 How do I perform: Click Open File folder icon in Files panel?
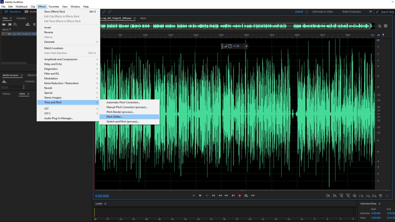[x=4, y=24]
